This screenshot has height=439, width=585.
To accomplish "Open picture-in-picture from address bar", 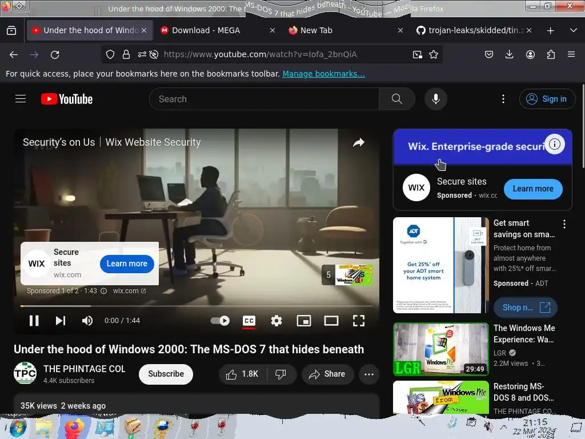I will point(418,54).
